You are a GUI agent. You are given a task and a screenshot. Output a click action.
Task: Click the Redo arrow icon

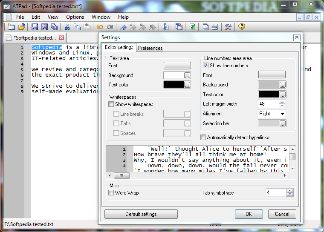click(110, 27)
